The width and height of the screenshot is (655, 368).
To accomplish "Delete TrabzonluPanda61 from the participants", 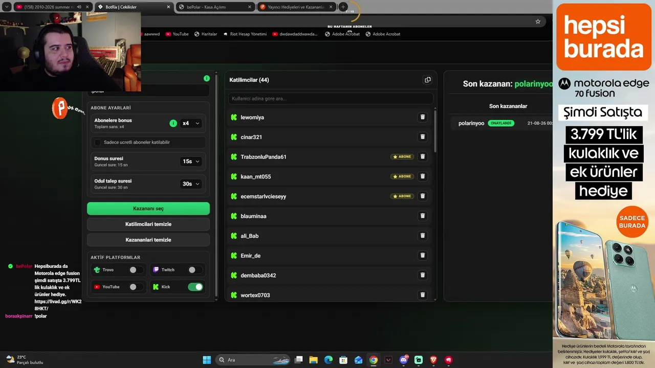I will click(x=423, y=156).
